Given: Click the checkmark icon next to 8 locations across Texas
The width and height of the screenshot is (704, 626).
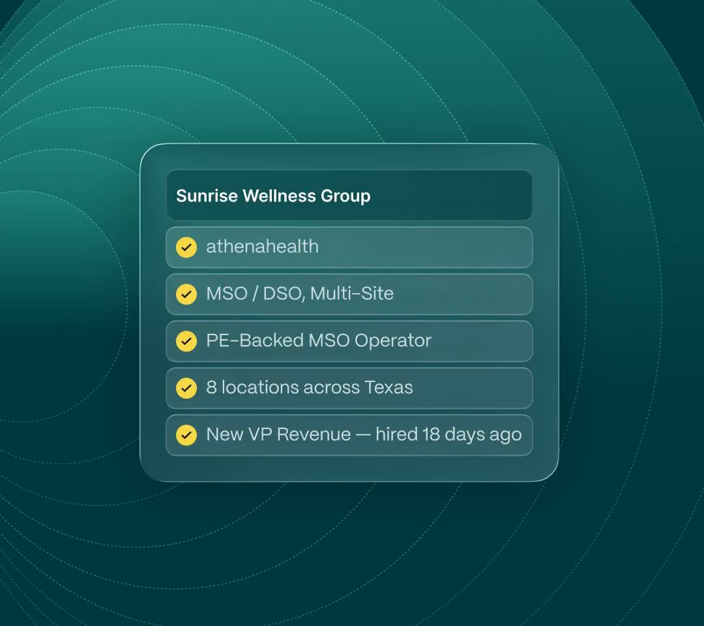Looking at the screenshot, I should point(186,388).
